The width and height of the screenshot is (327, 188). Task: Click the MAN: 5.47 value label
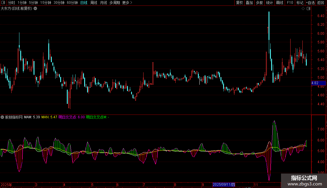(49, 117)
